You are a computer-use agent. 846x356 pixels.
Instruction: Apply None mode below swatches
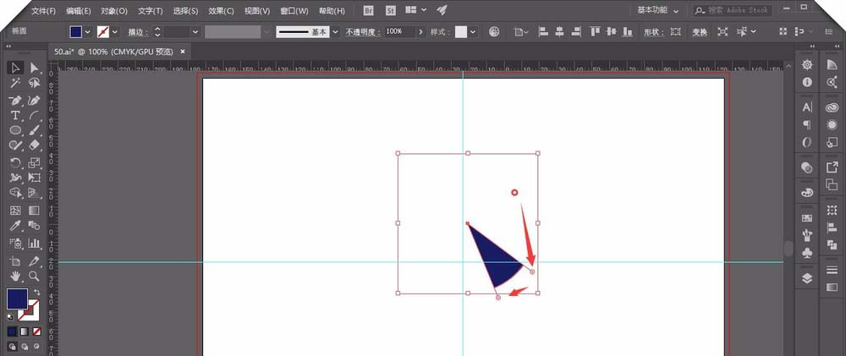coord(36,331)
